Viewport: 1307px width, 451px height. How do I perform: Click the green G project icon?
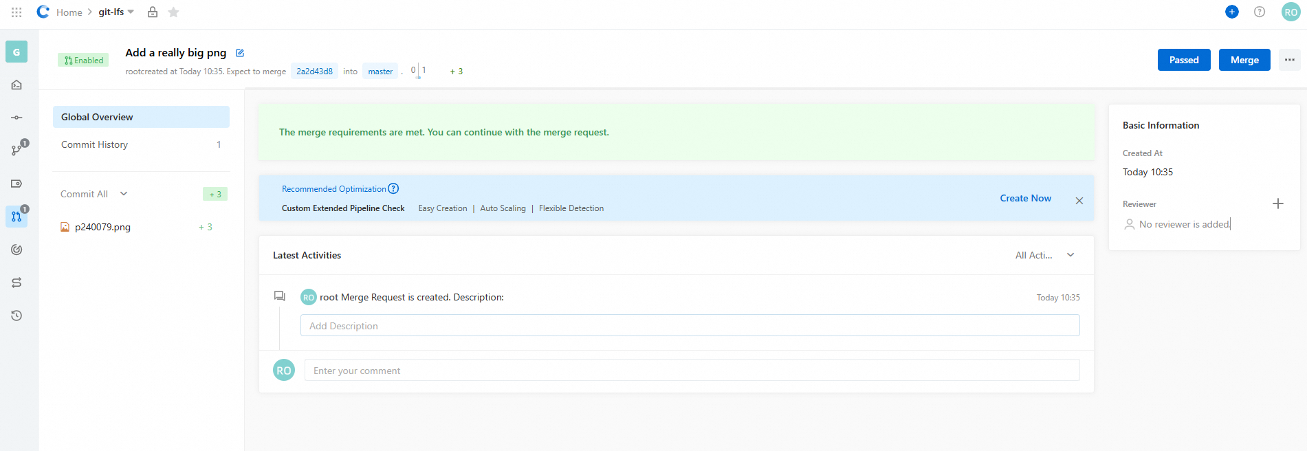pyautogui.click(x=17, y=52)
